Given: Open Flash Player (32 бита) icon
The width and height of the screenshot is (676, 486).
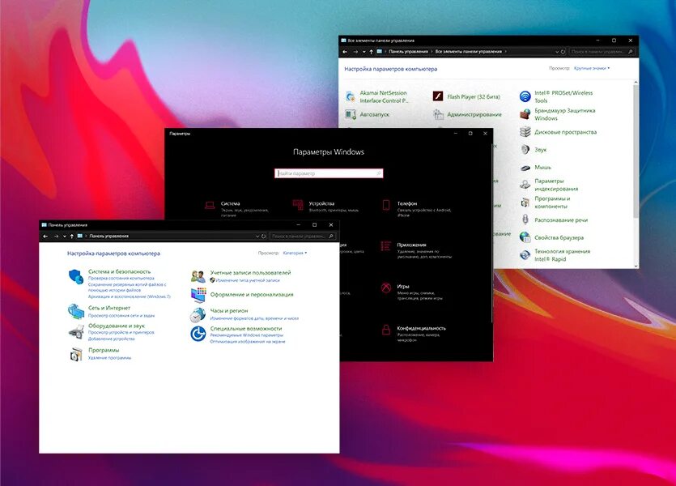Looking at the screenshot, I should click(438, 96).
